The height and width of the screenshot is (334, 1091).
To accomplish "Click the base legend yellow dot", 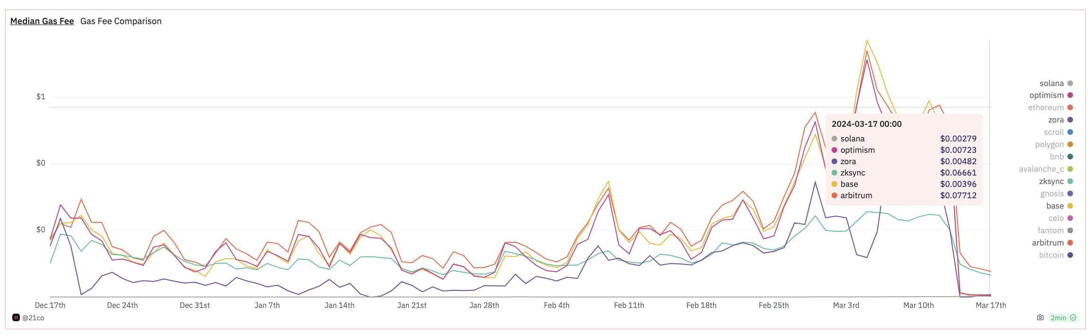I will coord(1070,206).
